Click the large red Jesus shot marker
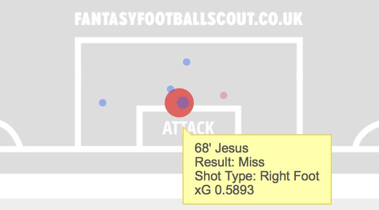This screenshot has width=379, height=210. tap(179, 103)
